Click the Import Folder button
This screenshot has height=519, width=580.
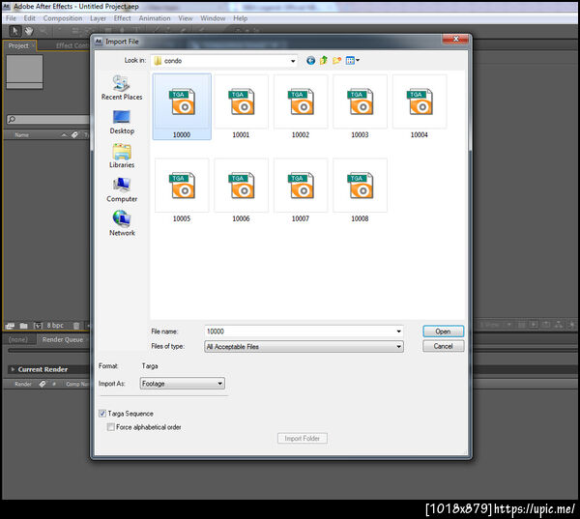tap(303, 439)
